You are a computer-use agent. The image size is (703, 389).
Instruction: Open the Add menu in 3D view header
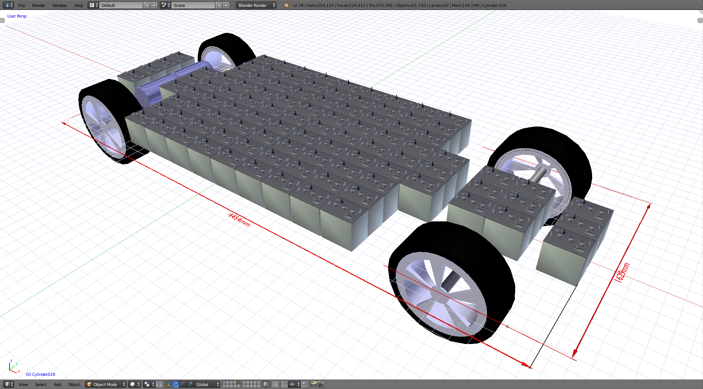57,385
